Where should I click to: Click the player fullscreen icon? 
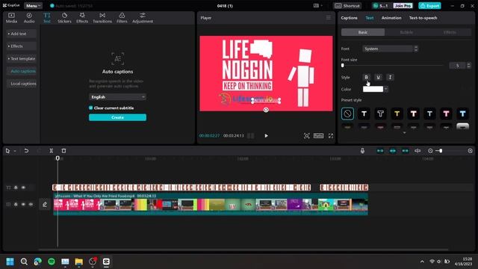point(331,136)
